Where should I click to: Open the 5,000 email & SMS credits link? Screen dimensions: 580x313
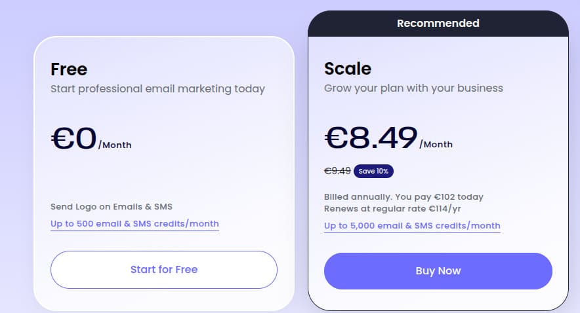[412, 226]
